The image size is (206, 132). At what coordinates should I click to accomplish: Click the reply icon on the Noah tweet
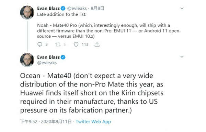point(40,44)
